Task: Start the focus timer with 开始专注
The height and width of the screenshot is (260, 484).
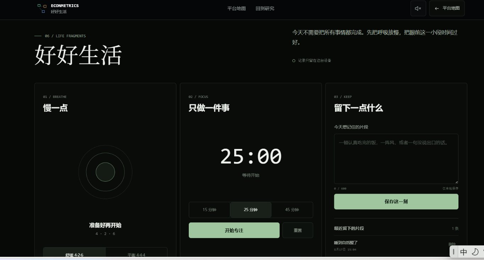Action: pyautogui.click(x=234, y=230)
